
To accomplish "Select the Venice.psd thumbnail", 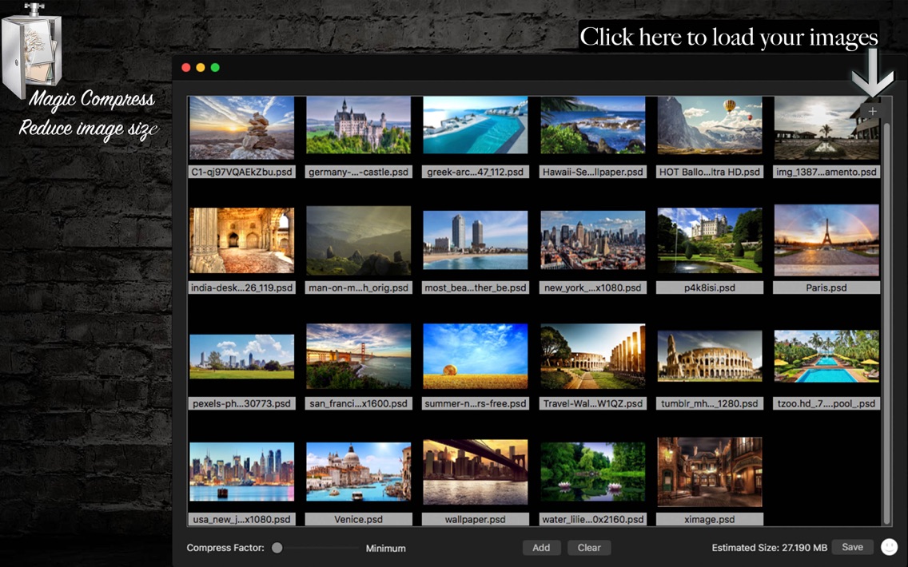I will click(358, 472).
